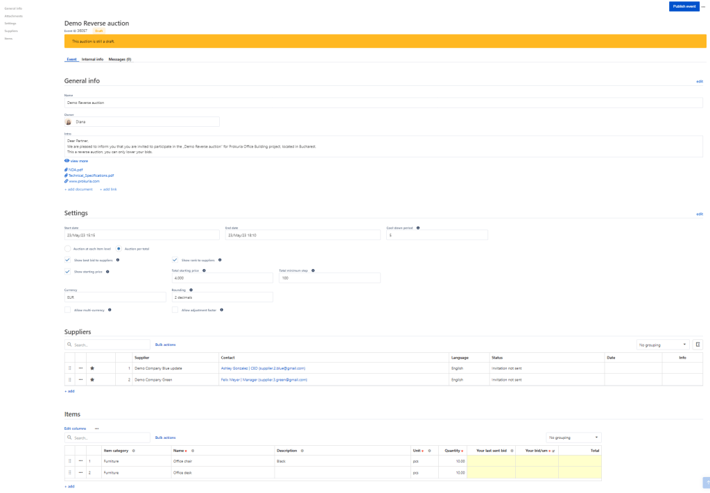Show info for Allow adjustment factor
710x493 pixels.
pos(221,310)
